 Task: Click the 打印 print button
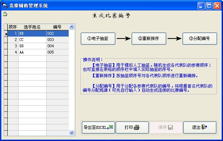[132, 127]
